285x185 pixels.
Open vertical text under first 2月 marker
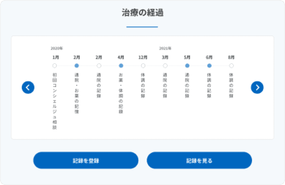(77, 93)
